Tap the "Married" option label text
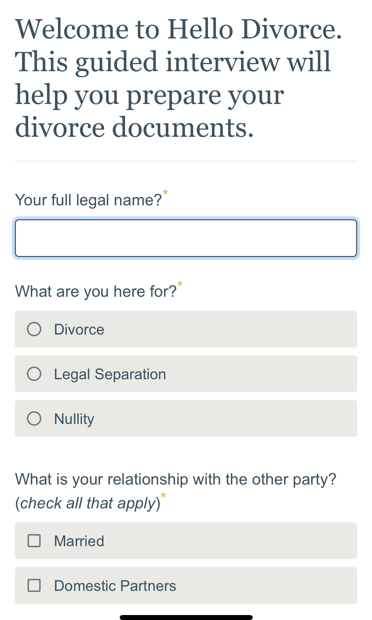The height and width of the screenshot is (620, 372). pos(79,541)
